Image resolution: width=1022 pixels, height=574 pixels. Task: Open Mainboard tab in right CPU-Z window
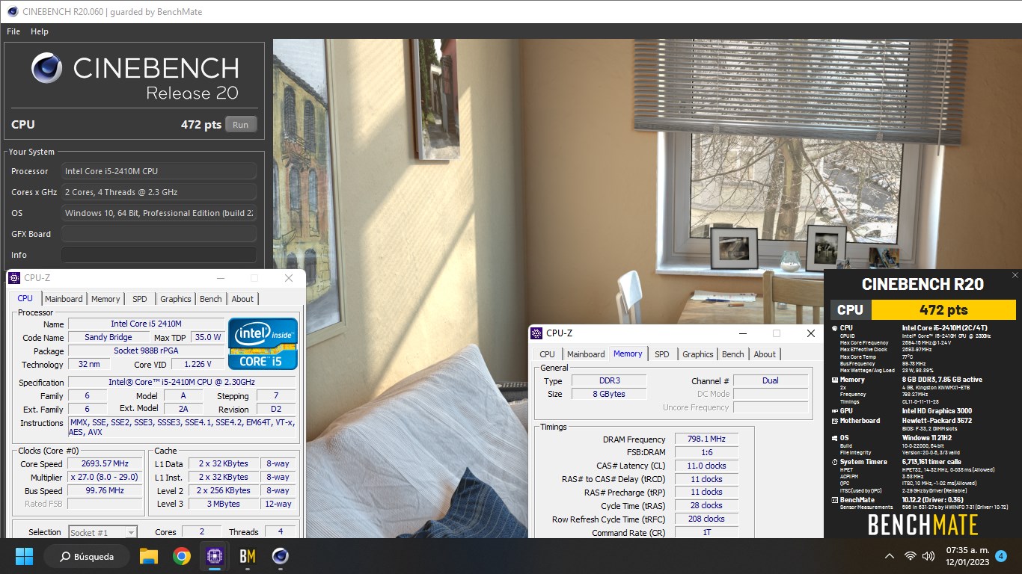tap(586, 354)
